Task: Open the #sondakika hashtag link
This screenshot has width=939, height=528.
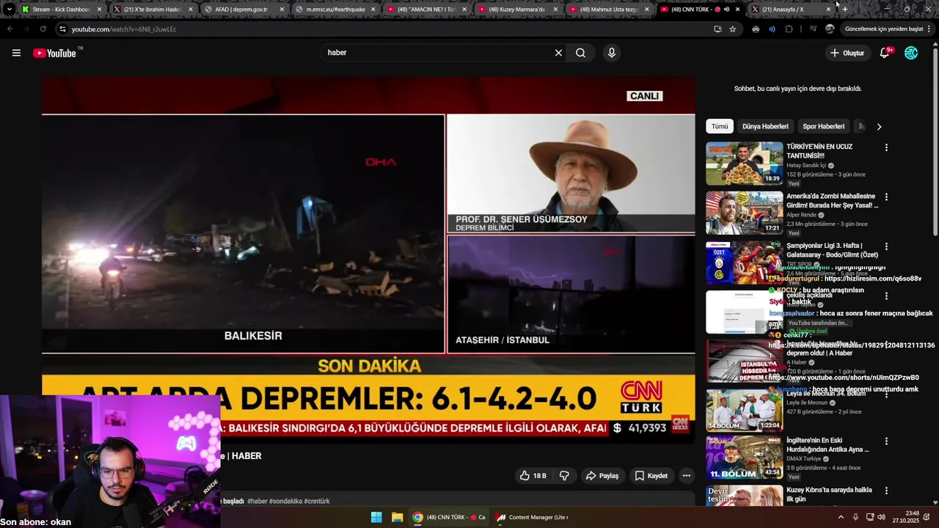Action: (285, 502)
